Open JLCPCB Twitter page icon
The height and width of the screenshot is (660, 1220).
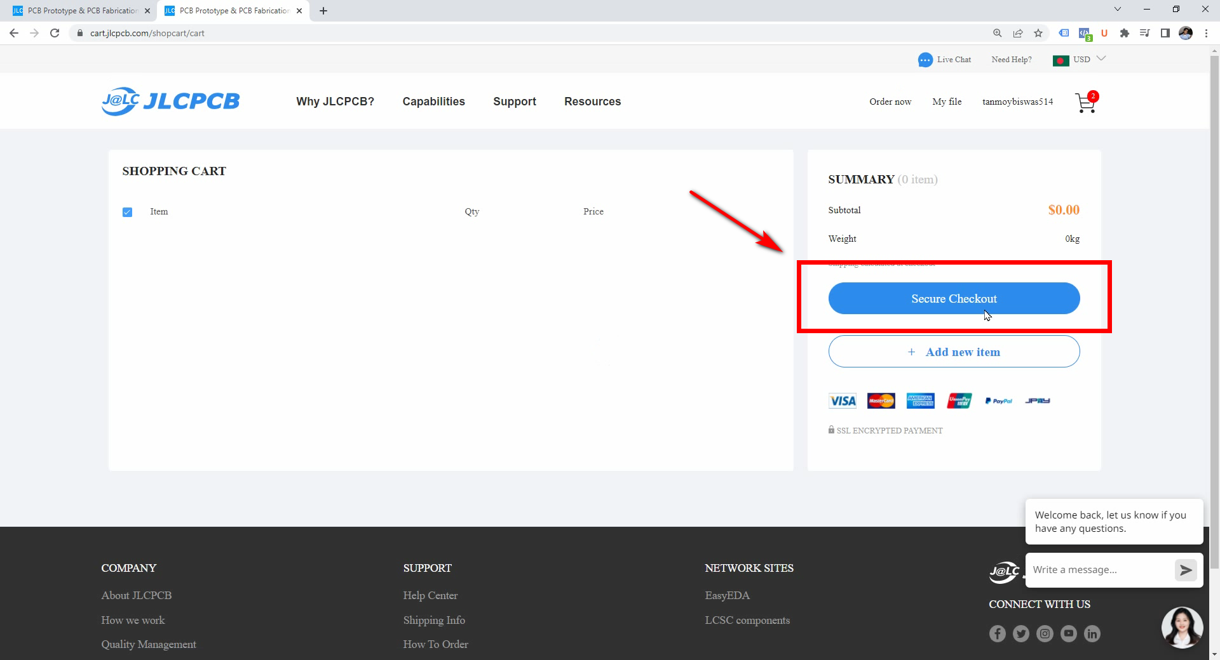point(1021,633)
